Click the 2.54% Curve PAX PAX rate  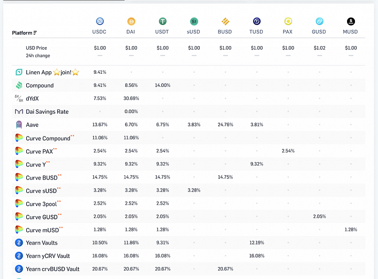(288, 151)
